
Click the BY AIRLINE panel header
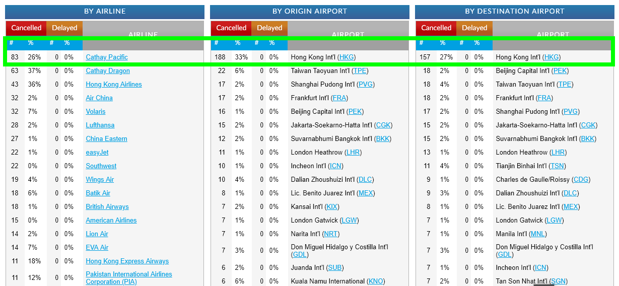point(105,12)
